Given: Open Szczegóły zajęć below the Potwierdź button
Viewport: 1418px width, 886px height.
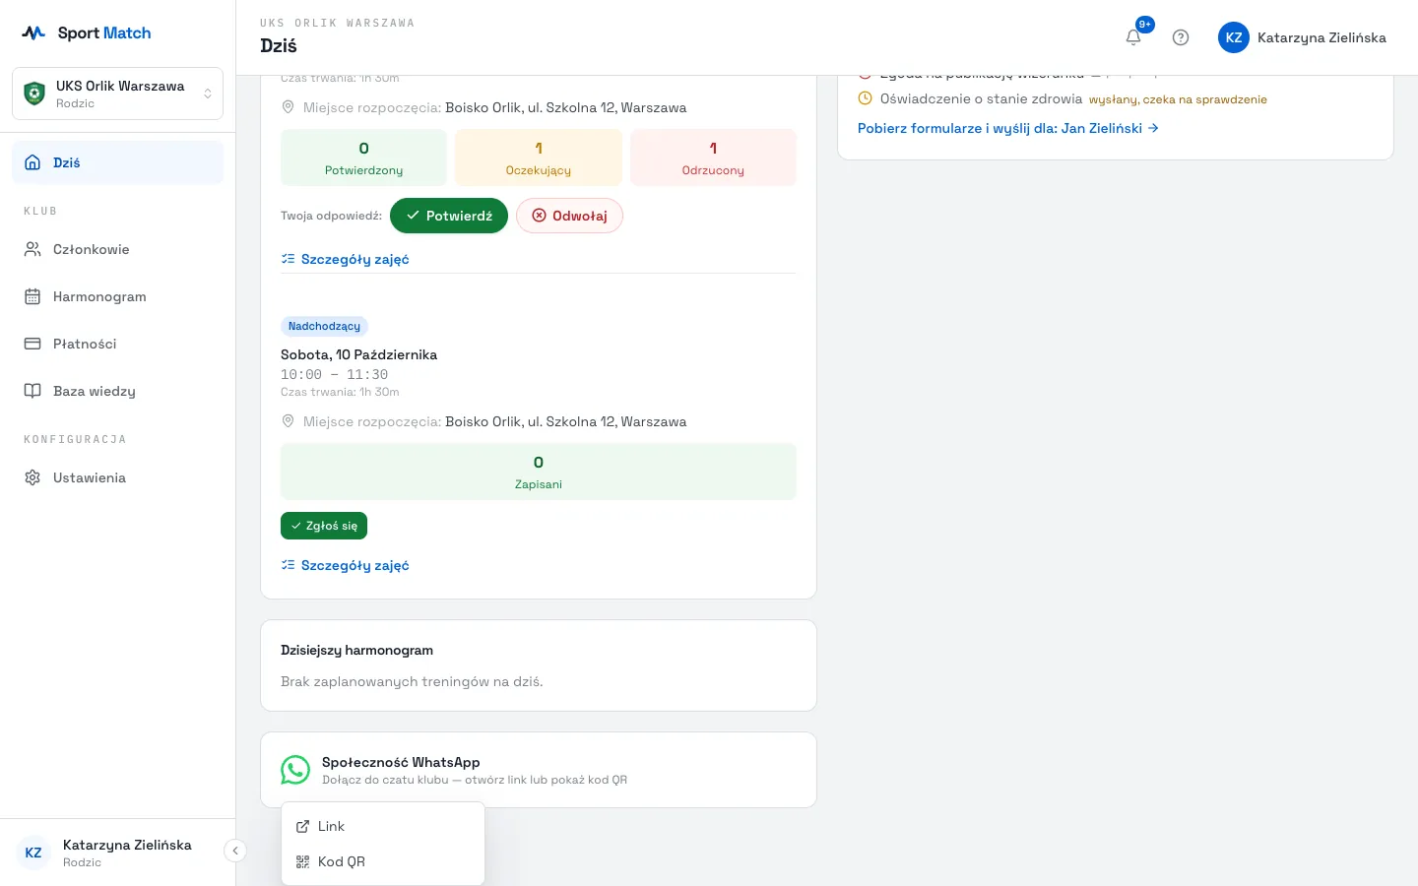Looking at the screenshot, I should click(x=345, y=259).
